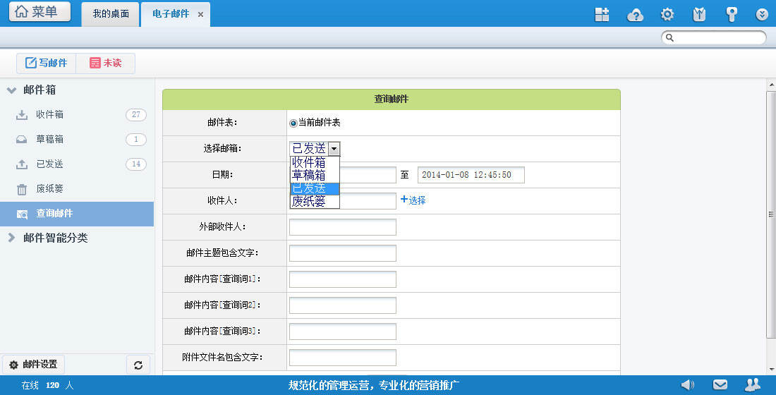Screen dimensions: 776x395
Task: Expand the 邮件智能分类 section
Action: [x=12, y=238]
